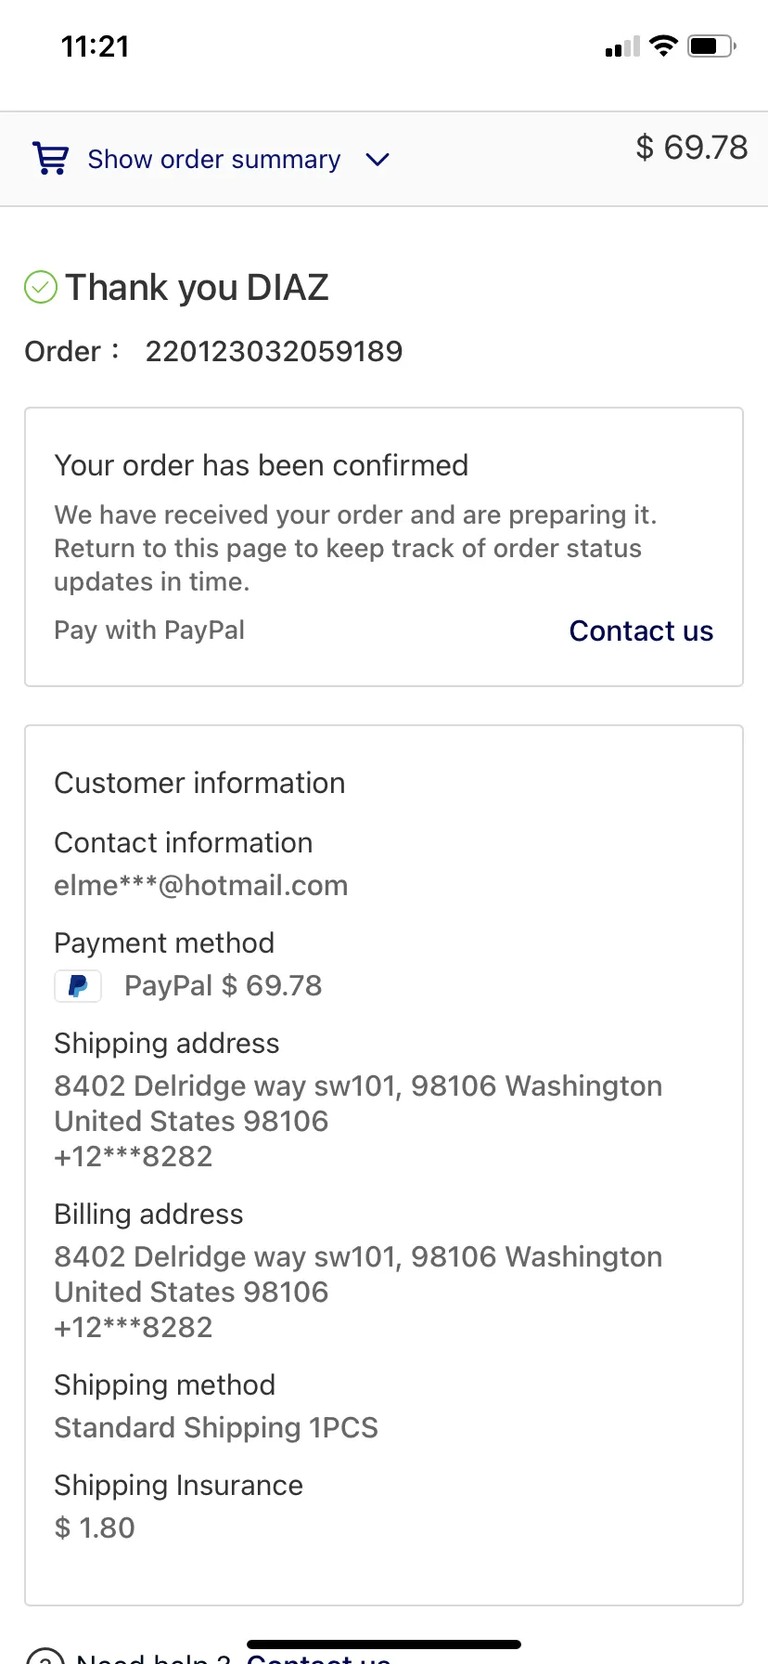The width and height of the screenshot is (768, 1664).
Task: Open Show order summary
Action: (x=214, y=160)
